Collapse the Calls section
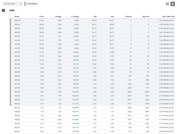177x134 pixels. (x=3, y=11)
